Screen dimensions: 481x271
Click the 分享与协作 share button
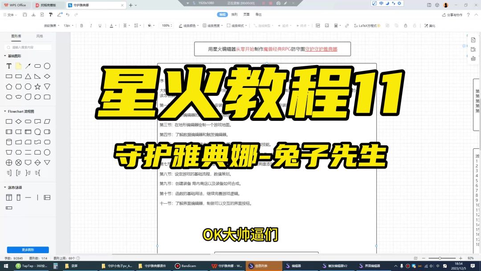tap(452, 15)
